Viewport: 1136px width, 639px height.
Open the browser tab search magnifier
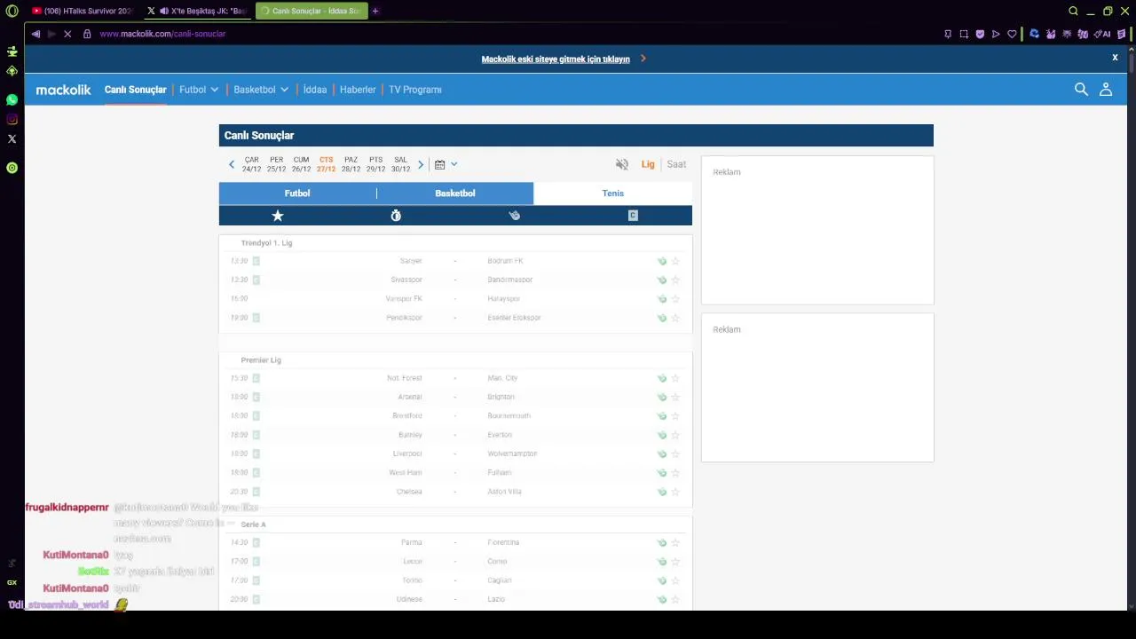1073,12
